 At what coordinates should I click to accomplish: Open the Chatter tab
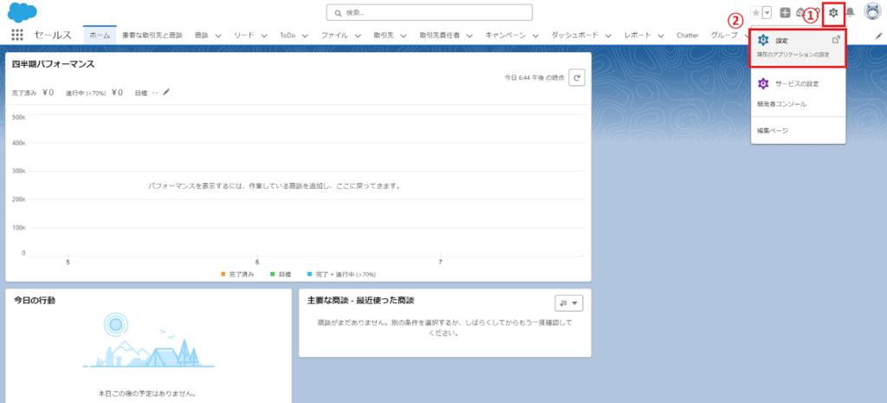(x=687, y=36)
